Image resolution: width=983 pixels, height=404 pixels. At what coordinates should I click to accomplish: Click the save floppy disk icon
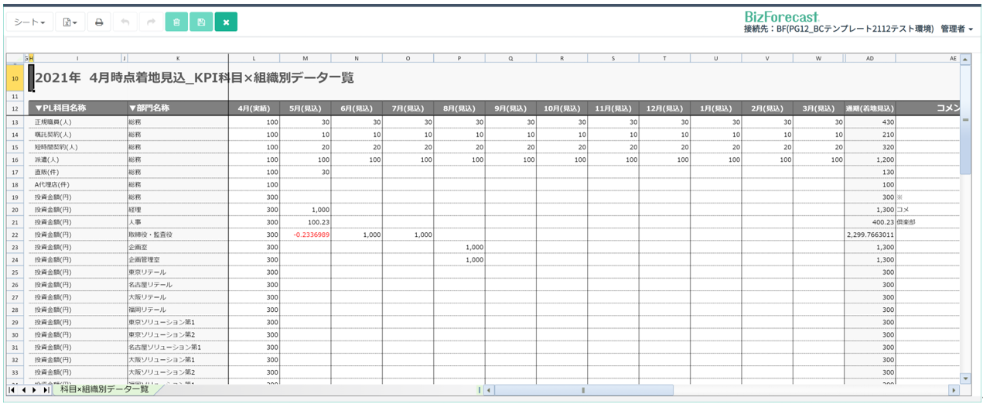pos(201,22)
